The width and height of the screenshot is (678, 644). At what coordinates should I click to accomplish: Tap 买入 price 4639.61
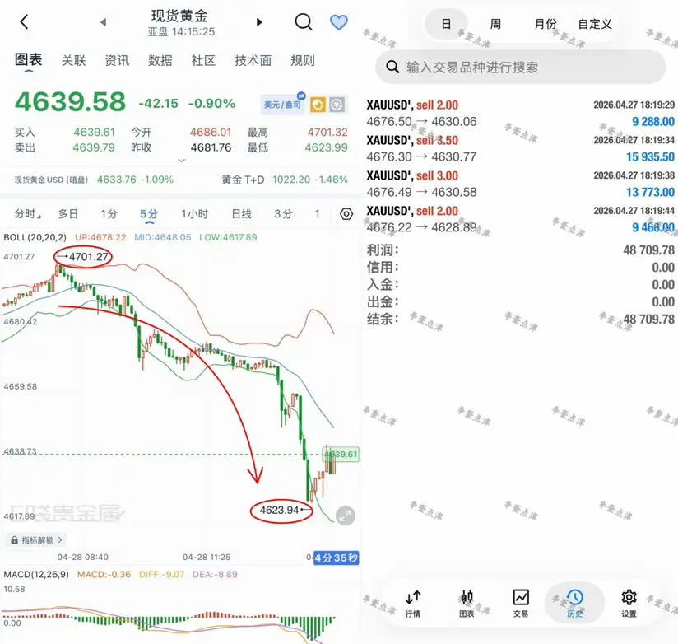tap(94, 132)
